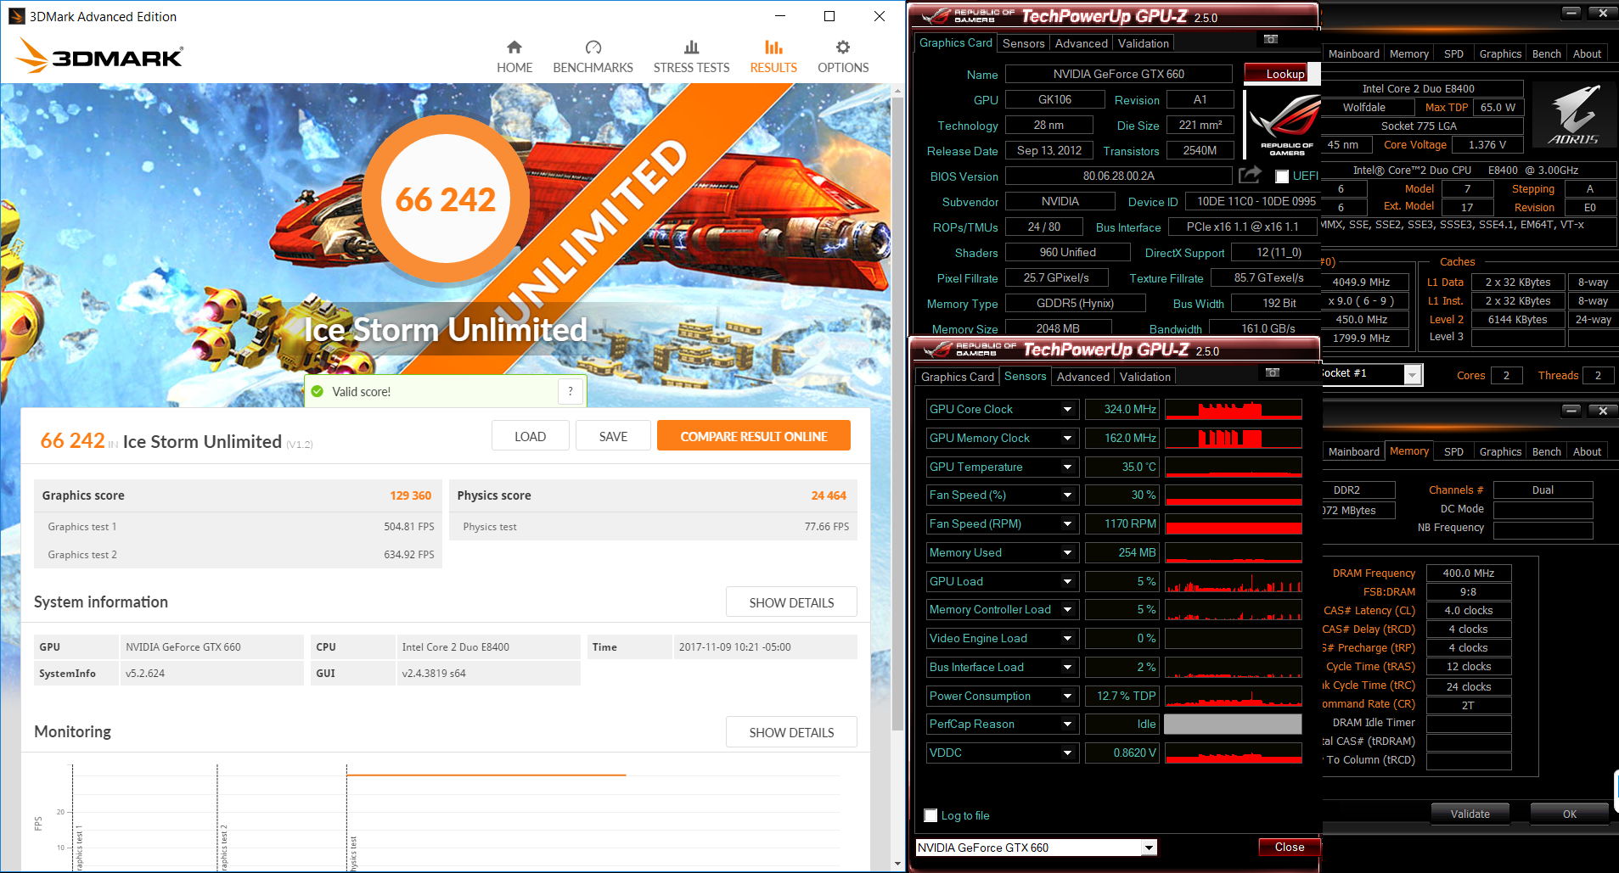Image resolution: width=1619 pixels, height=873 pixels.
Task: Click the 66 242 score circle
Action: [446, 199]
